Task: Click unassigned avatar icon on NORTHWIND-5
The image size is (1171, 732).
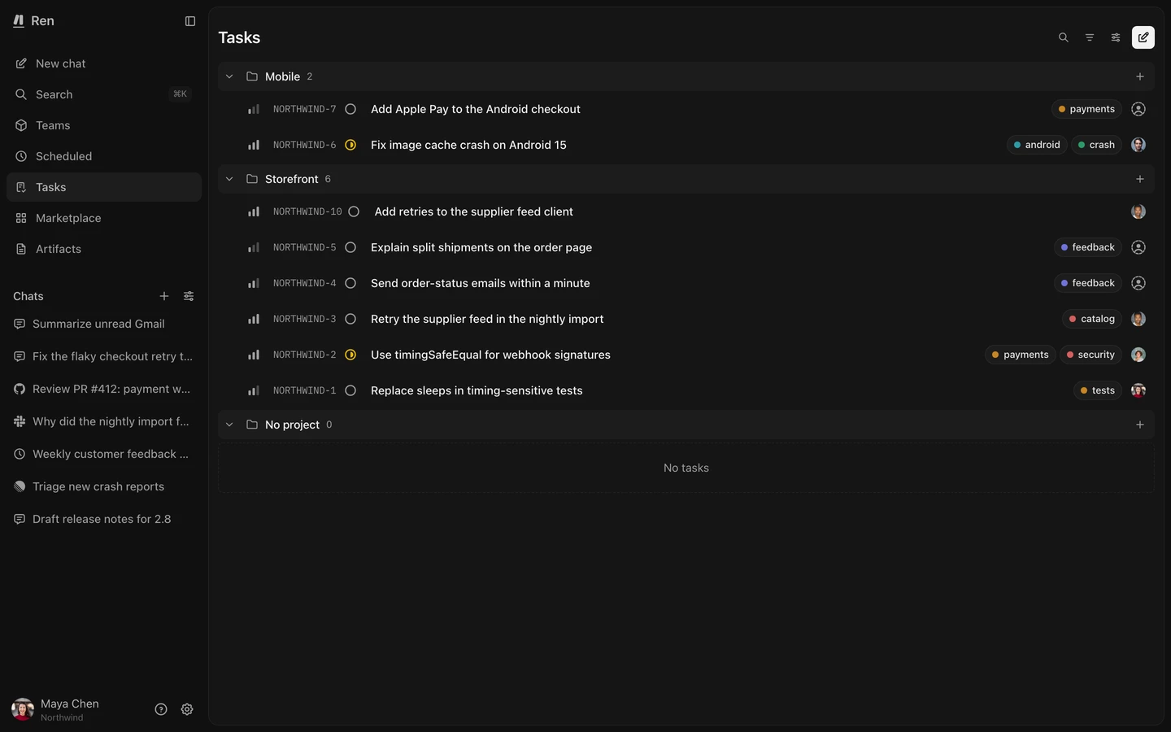Action: tap(1138, 247)
